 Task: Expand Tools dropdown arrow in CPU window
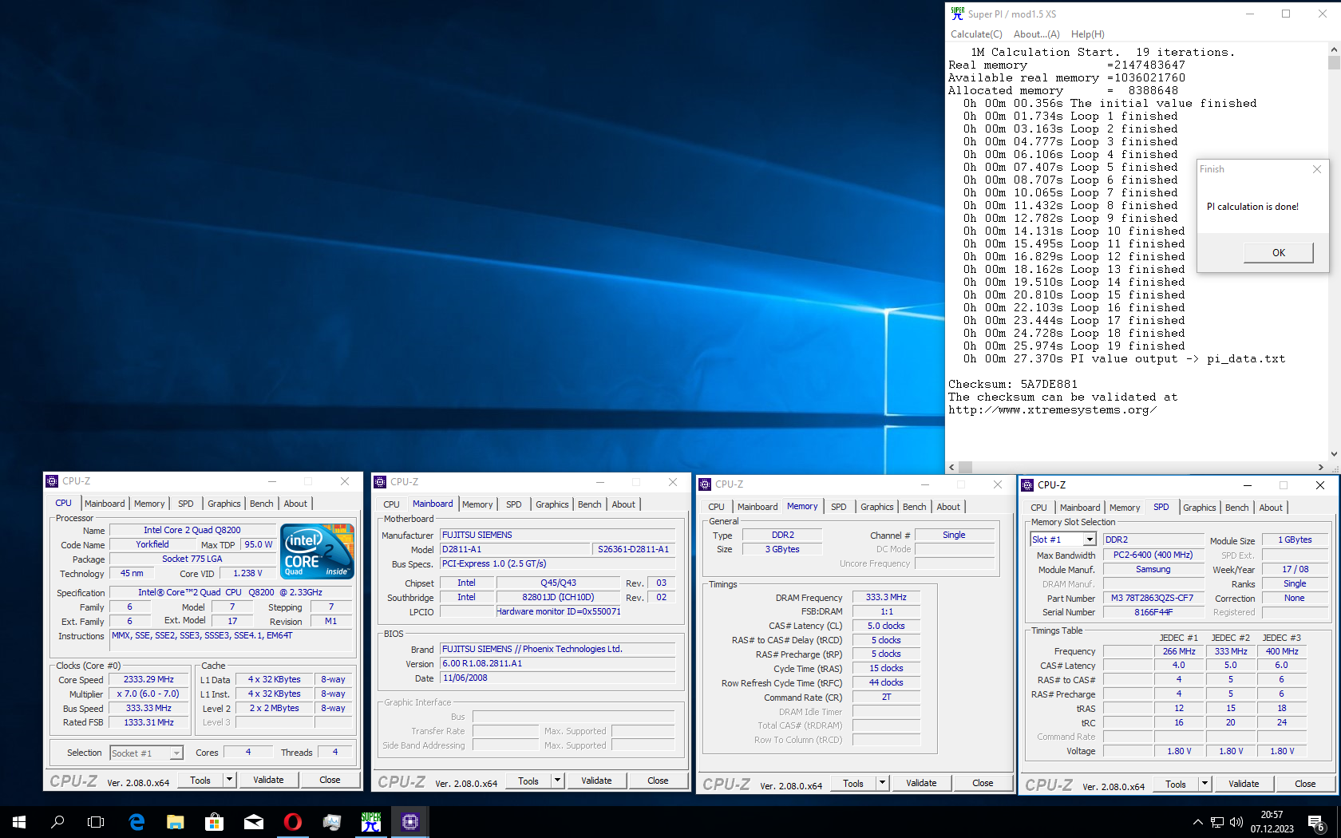pyautogui.click(x=230, y=780)
